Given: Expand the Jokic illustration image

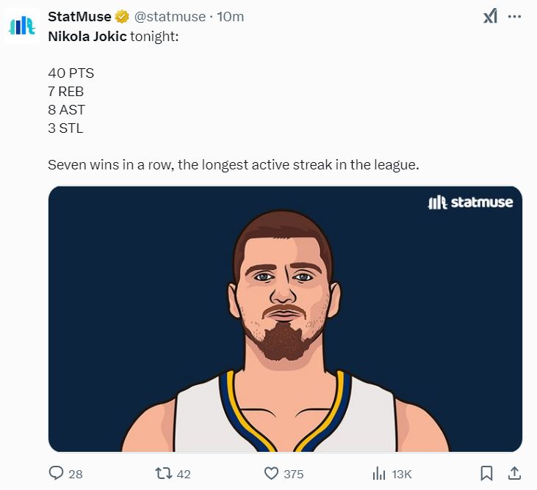Looking at the screenshot, I should pyautogui.click(x=285, y=318).
